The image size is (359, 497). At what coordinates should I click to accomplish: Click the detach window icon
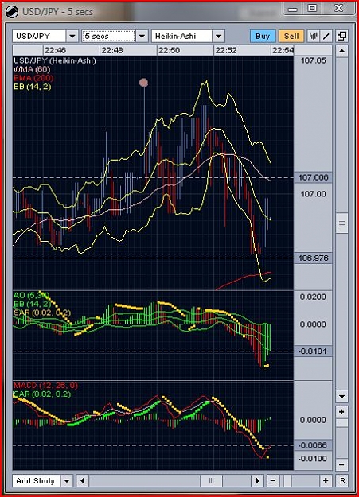click(x=341, y=36)
